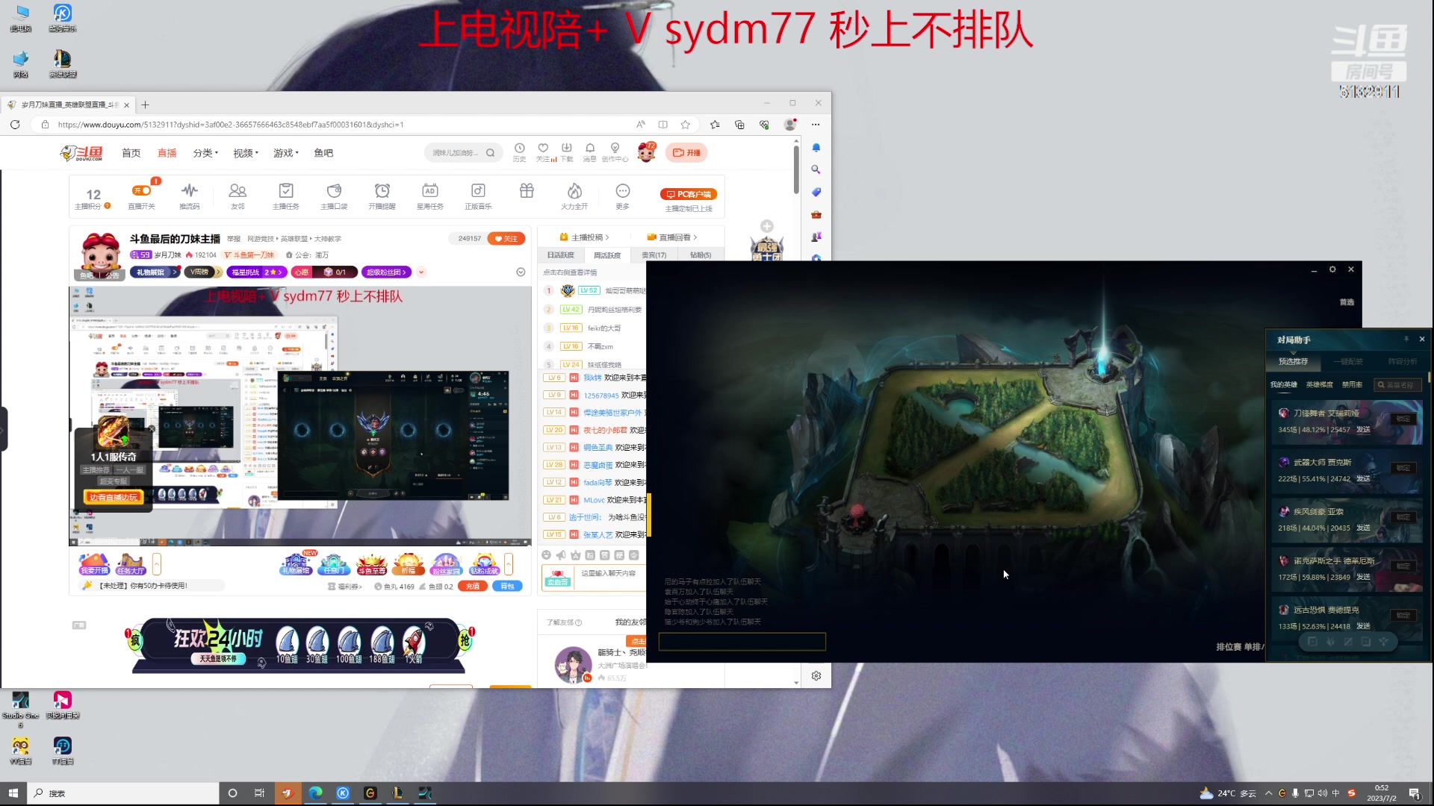Select the 正版音乐 music icon
1434x806 pixels.
point(477,192)
